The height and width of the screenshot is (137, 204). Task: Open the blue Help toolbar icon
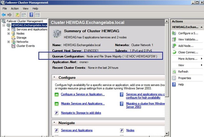tap(31, 15)
